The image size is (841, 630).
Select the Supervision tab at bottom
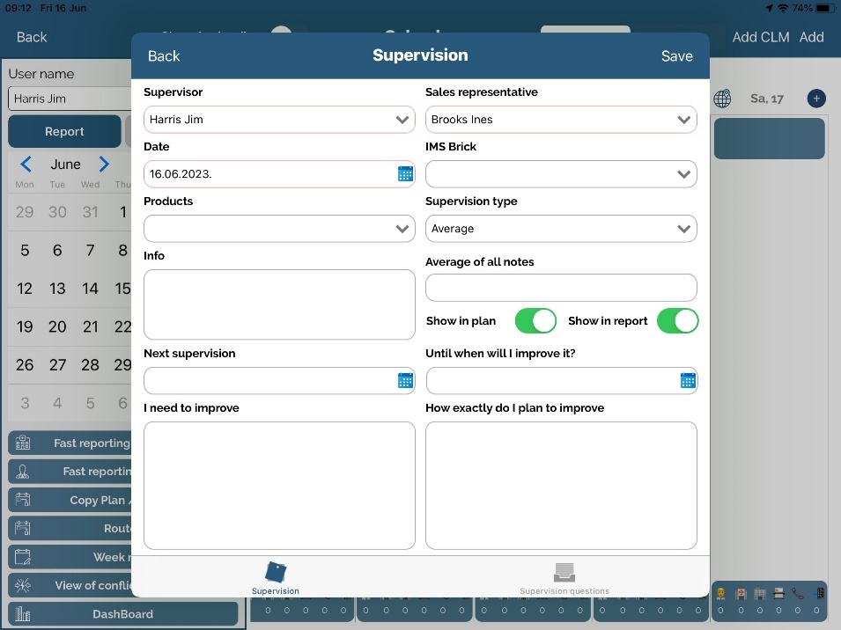pyautogui.click(x=276, y=578)
